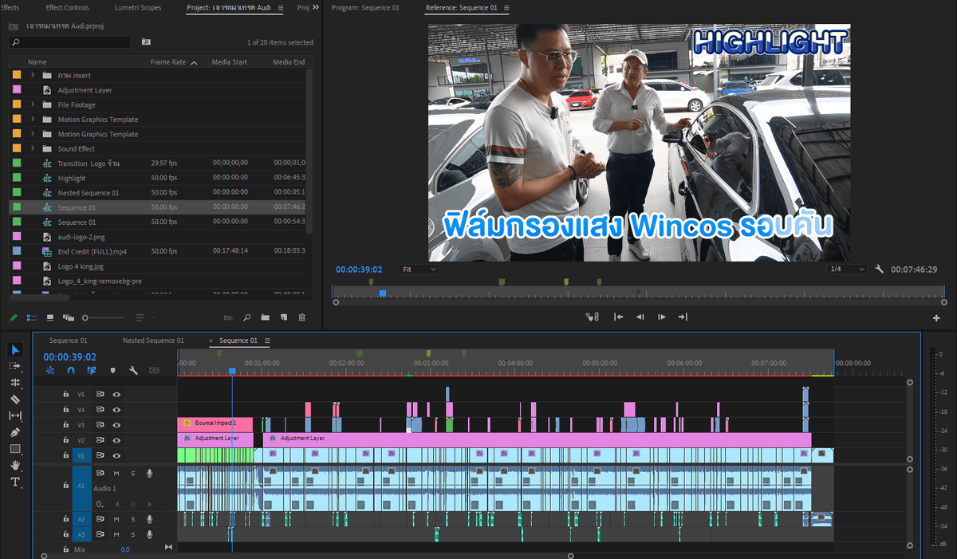Image resolution: width=957 pixels, height=559 pixels.
Task: Switch to the Lumetri Scopes tab
Action: coord(138,8)
